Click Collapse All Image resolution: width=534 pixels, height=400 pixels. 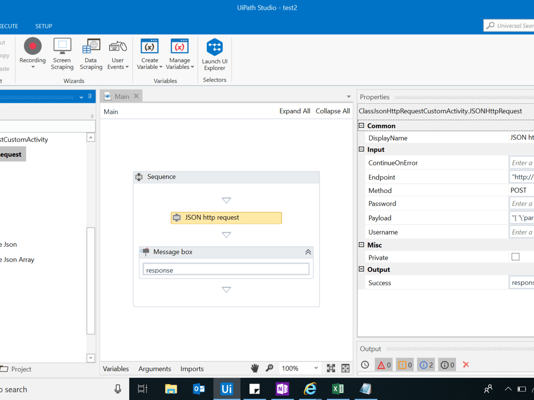[x=333, y=111]
